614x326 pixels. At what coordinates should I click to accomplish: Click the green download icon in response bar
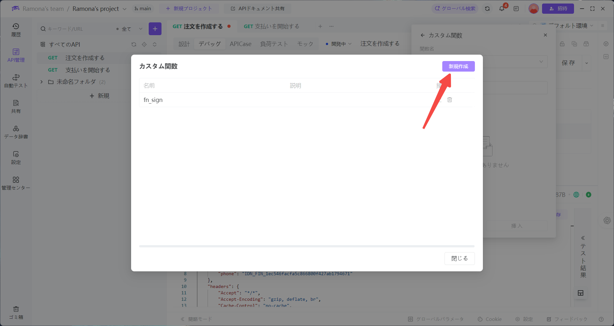(588, 195)
